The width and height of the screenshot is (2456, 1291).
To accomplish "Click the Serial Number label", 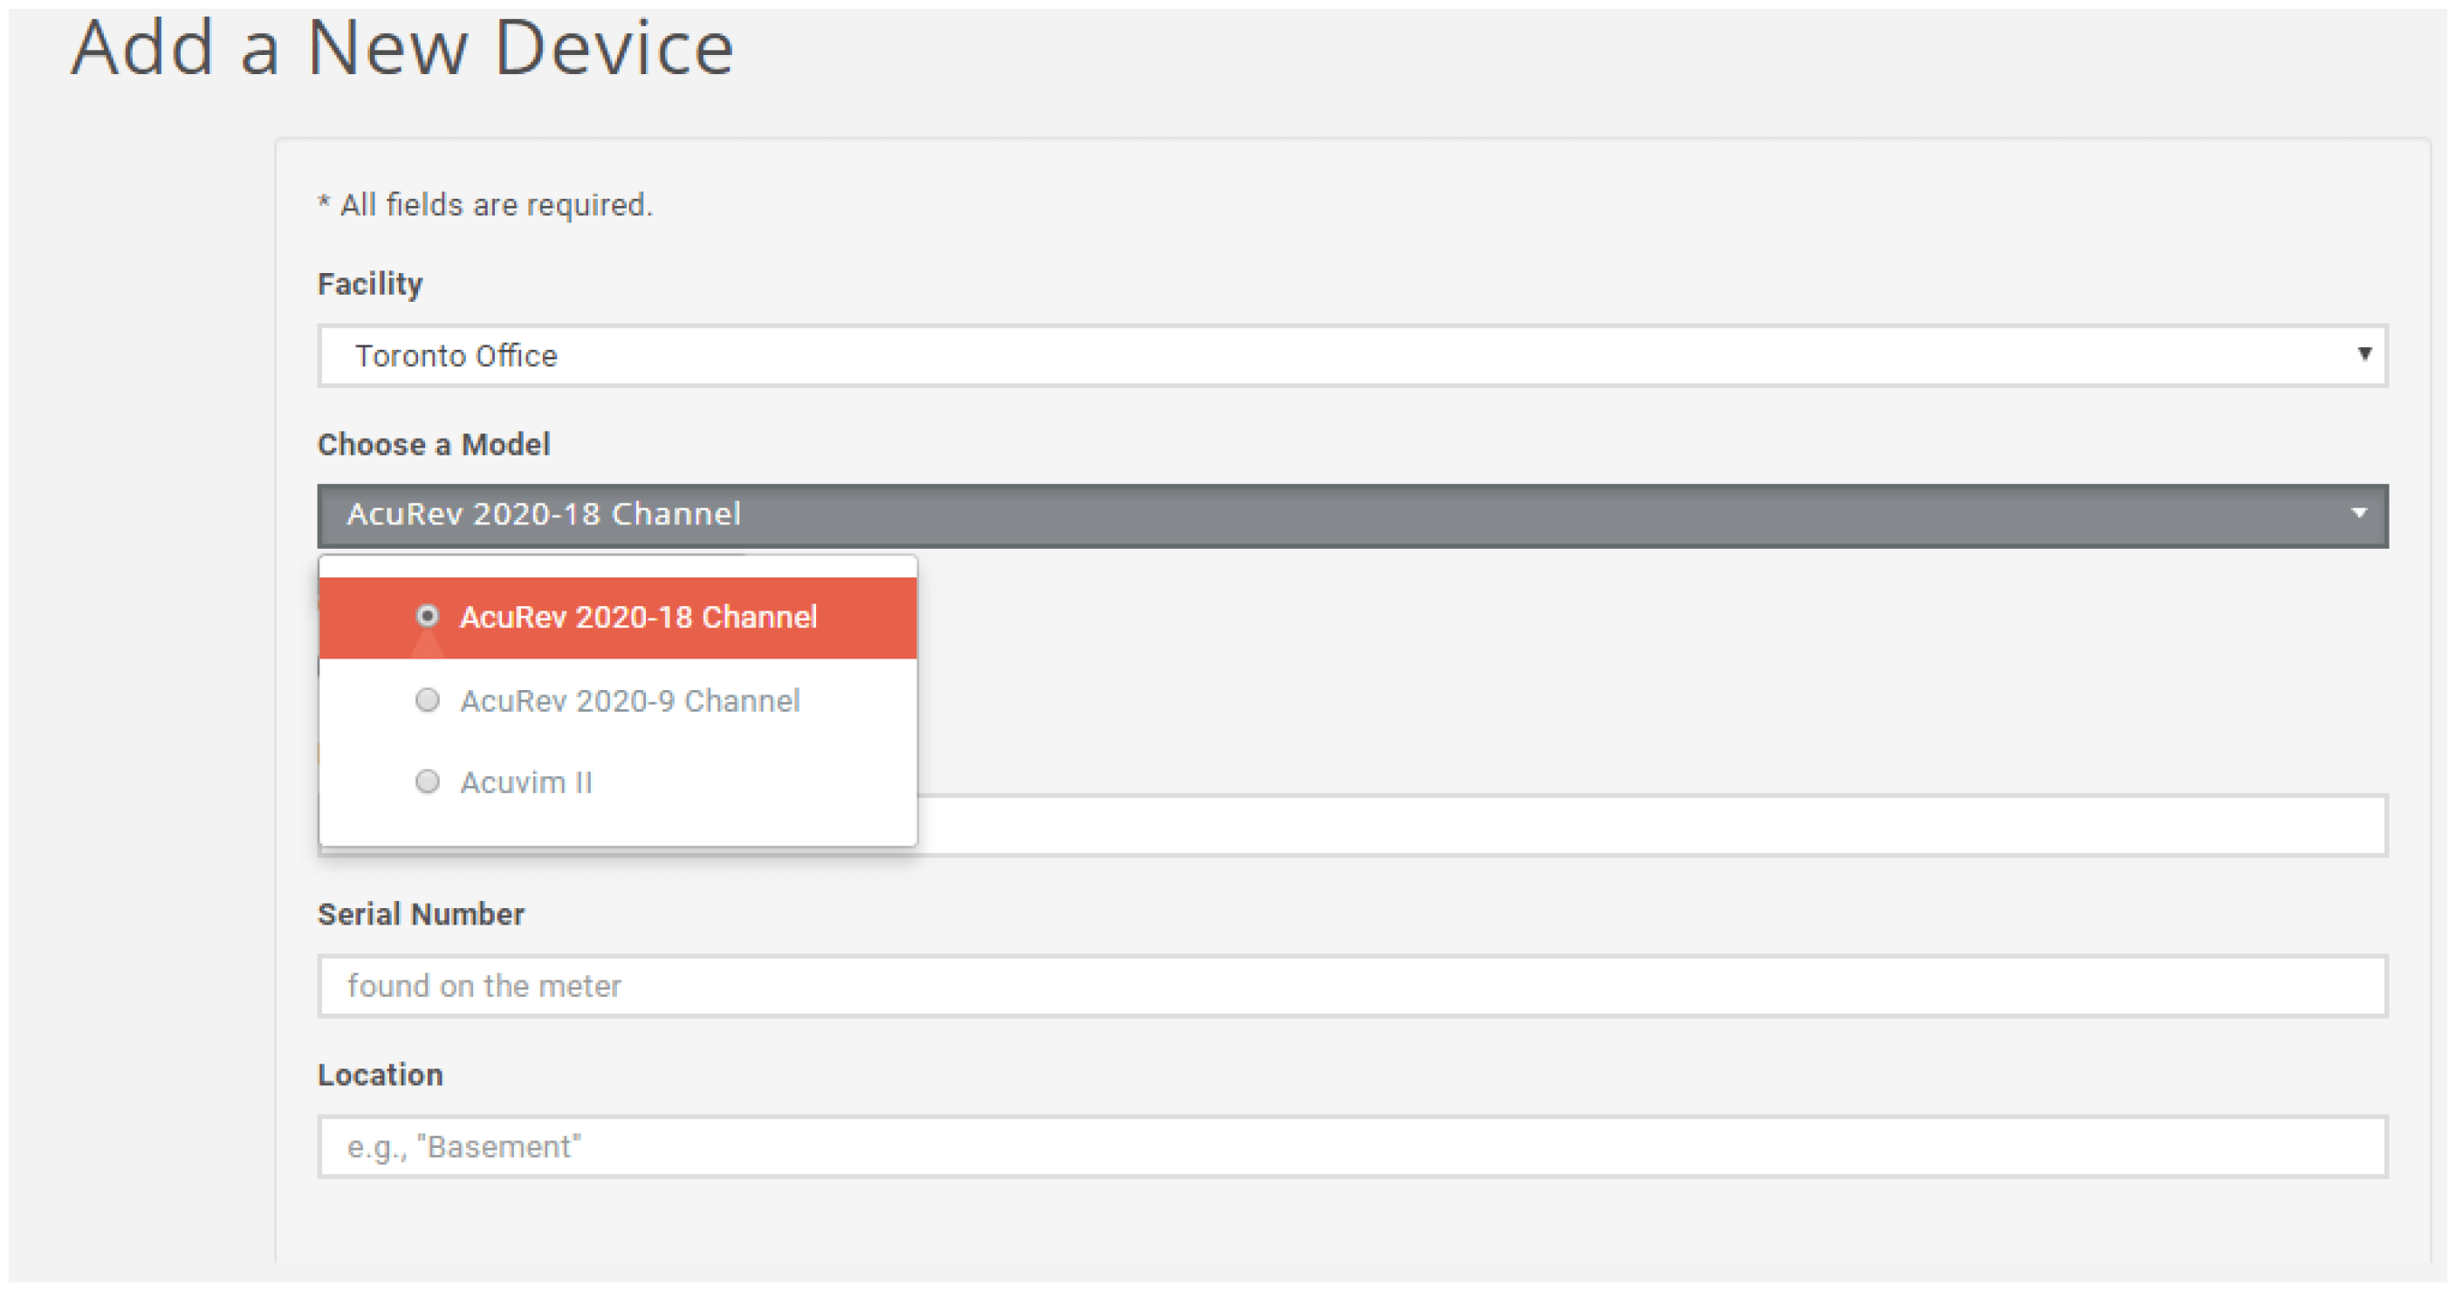I will (421, 915).
